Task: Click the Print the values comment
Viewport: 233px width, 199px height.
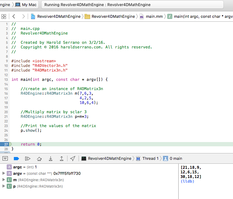Action: pos(58,126)
